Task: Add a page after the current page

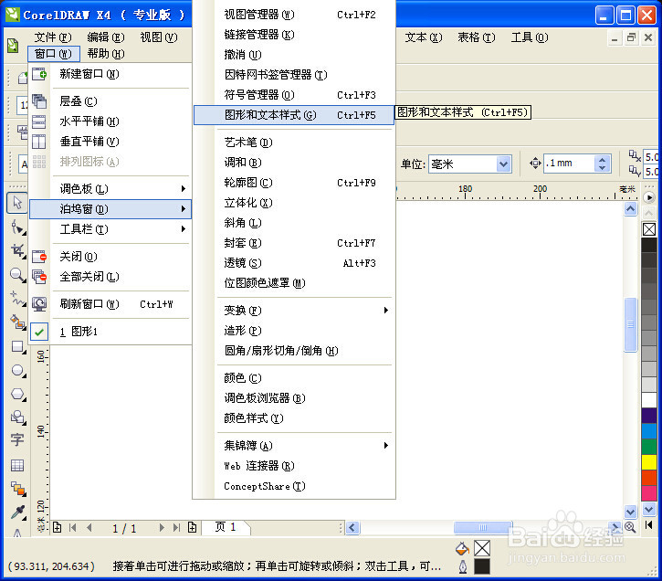Action: [192, 527]
